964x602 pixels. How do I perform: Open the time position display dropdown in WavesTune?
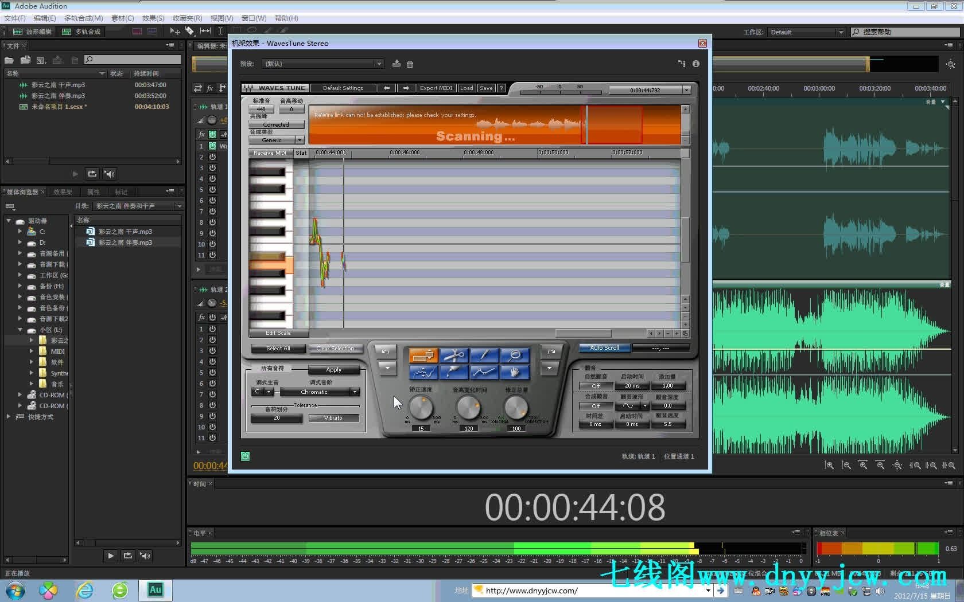686,90
